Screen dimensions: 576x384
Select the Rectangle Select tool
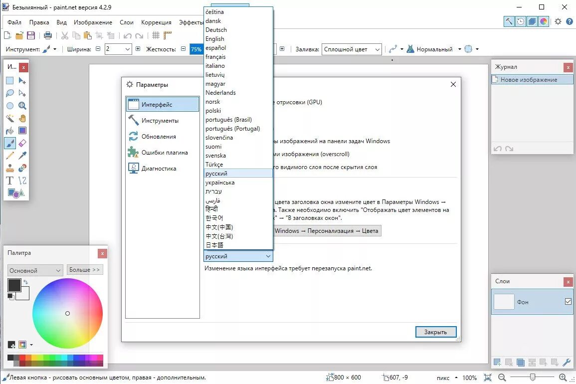pyautogui.click(x=10, y=80)
